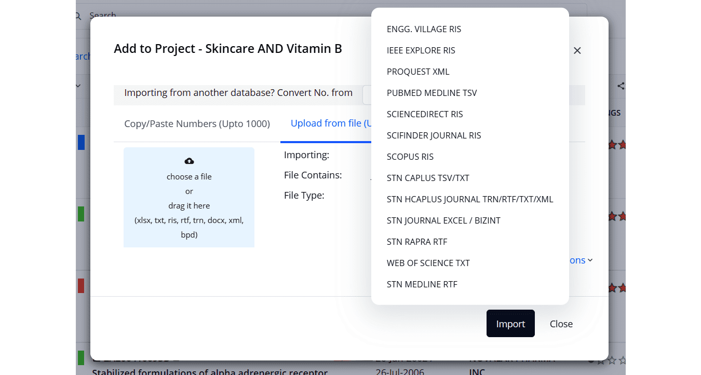Click the Close button in dialog footer
Viewport: 701px width, 375px height.
pos(561,324)
